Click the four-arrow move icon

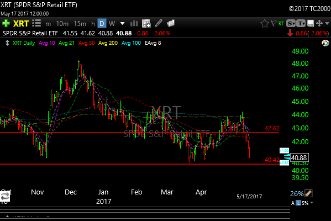[319, 23]
